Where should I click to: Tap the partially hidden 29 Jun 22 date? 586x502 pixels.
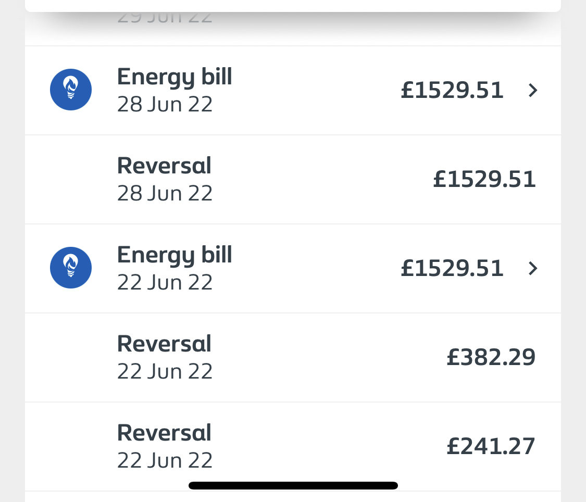(x=165, y=18)
